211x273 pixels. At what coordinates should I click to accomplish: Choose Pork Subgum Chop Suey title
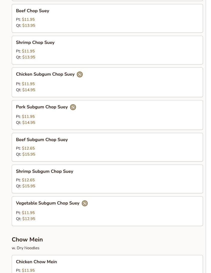click(x=42, y=107)
